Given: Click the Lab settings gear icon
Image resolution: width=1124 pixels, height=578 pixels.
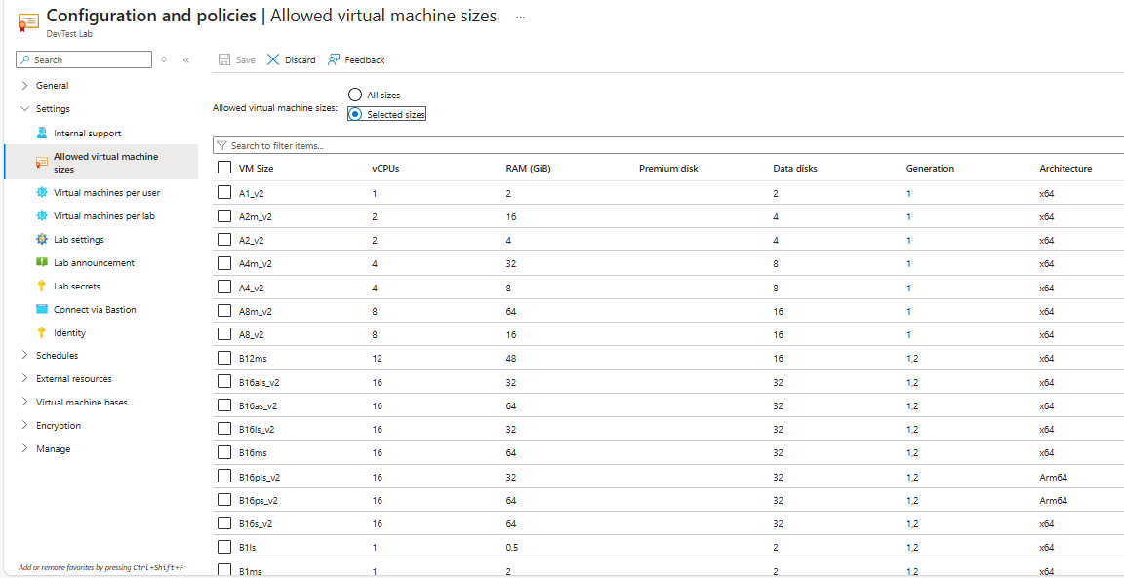Looking at the screenshot, I should [x=42, y=239].
